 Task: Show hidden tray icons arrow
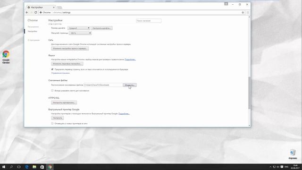coord(270,167)
